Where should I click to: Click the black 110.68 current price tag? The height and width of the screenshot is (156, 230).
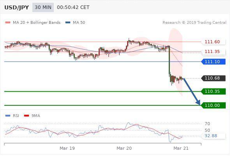[213, 78]
